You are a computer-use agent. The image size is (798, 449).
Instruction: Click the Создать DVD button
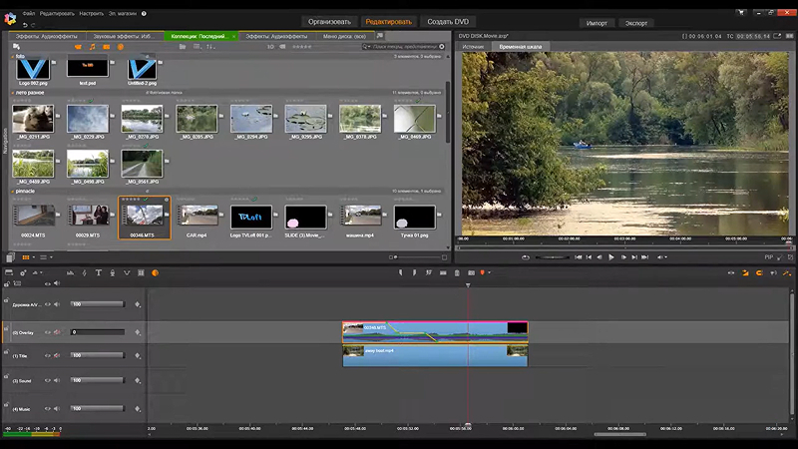point(448,21)
